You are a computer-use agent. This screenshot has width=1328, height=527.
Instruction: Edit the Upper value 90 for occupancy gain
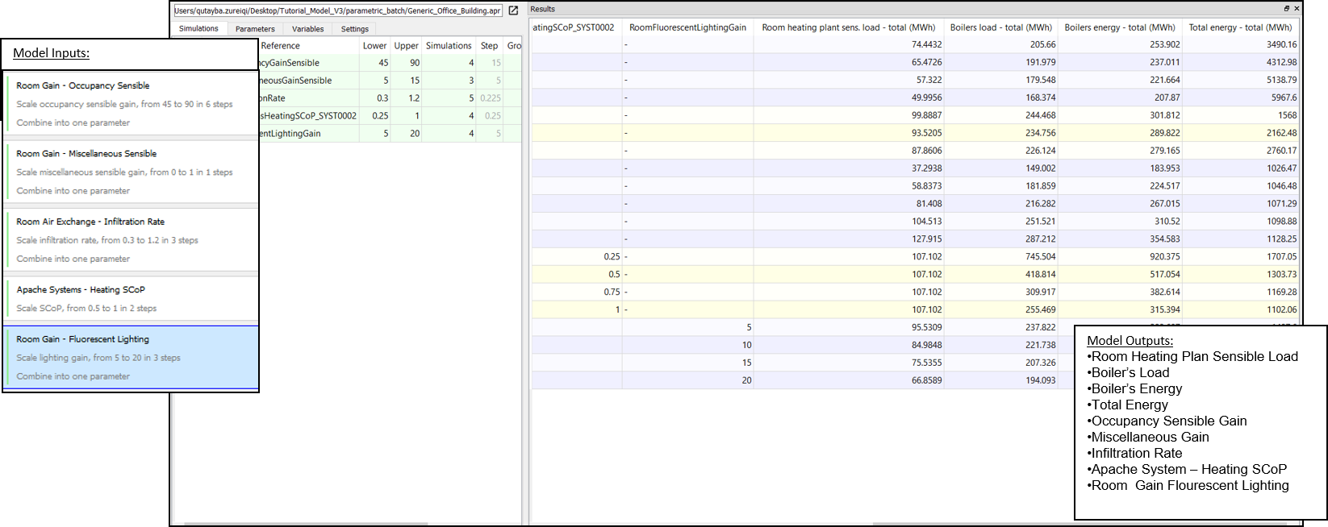407,63
